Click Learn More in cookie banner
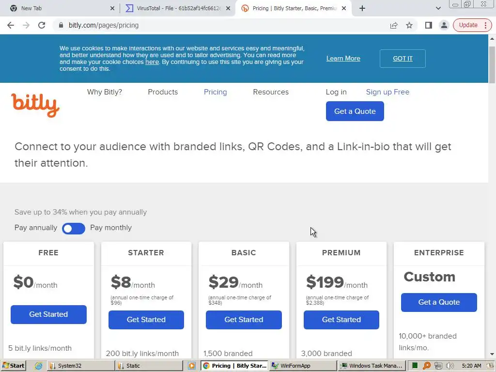The image size is (496, 372). pyautogui.click(x=343, y=59)
